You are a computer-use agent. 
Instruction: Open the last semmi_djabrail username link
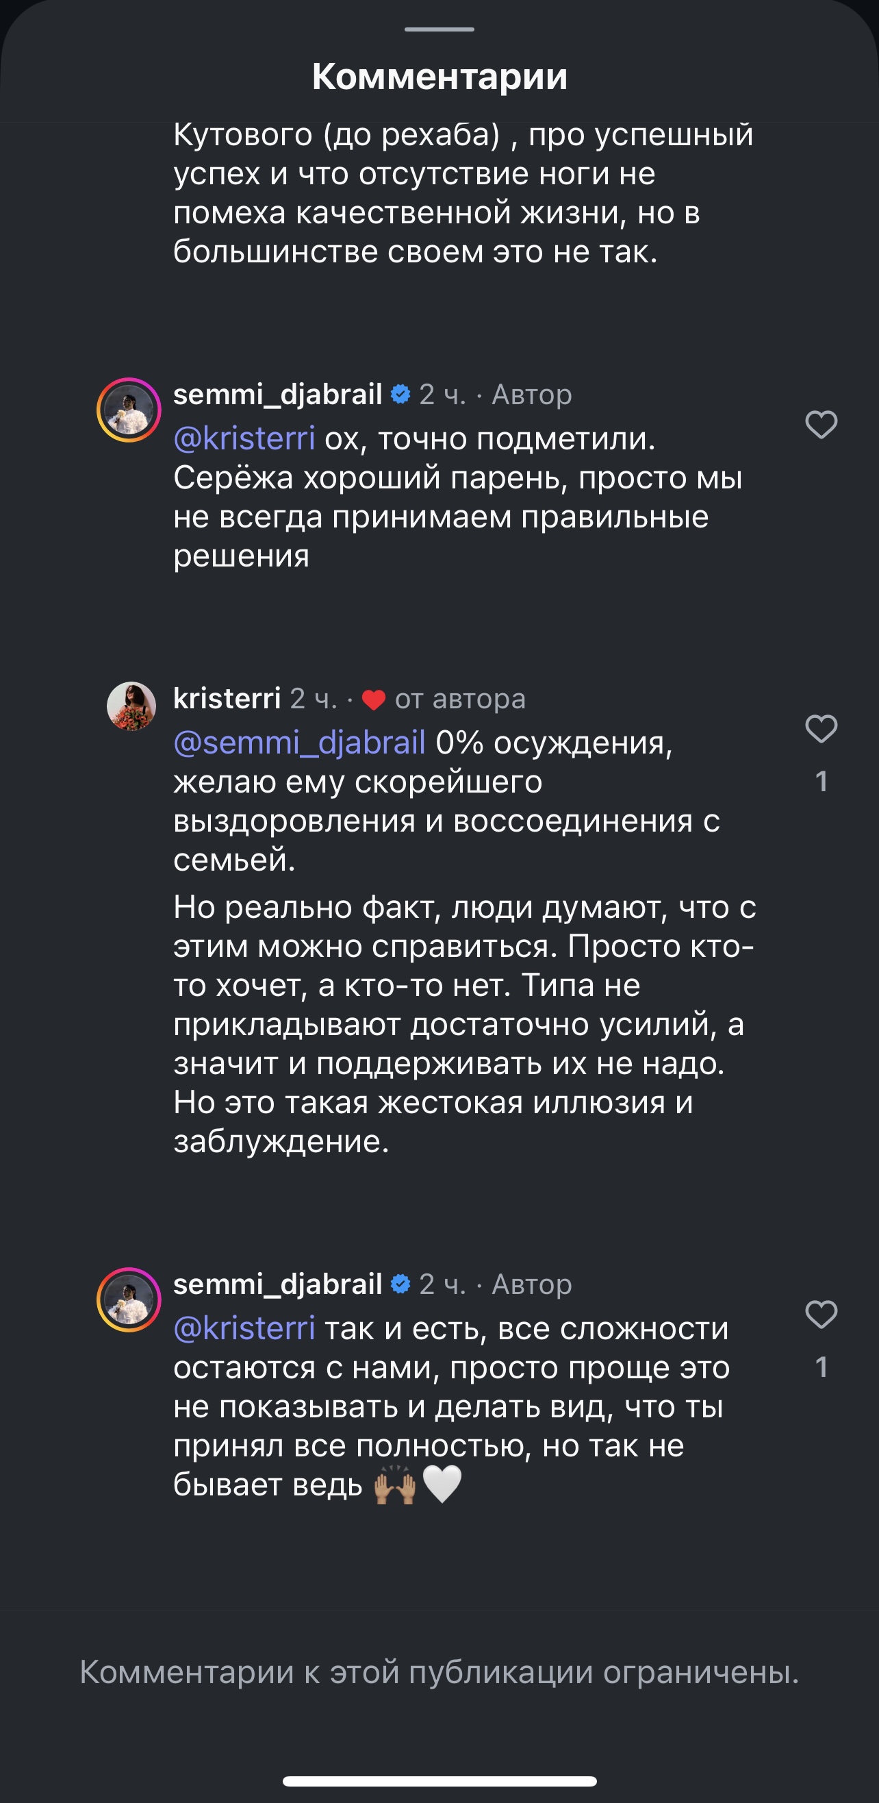tap(277, 1284)
